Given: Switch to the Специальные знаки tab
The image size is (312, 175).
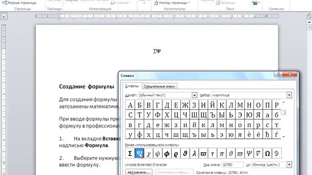Looking at the screenshot, I should click(159, 87).
